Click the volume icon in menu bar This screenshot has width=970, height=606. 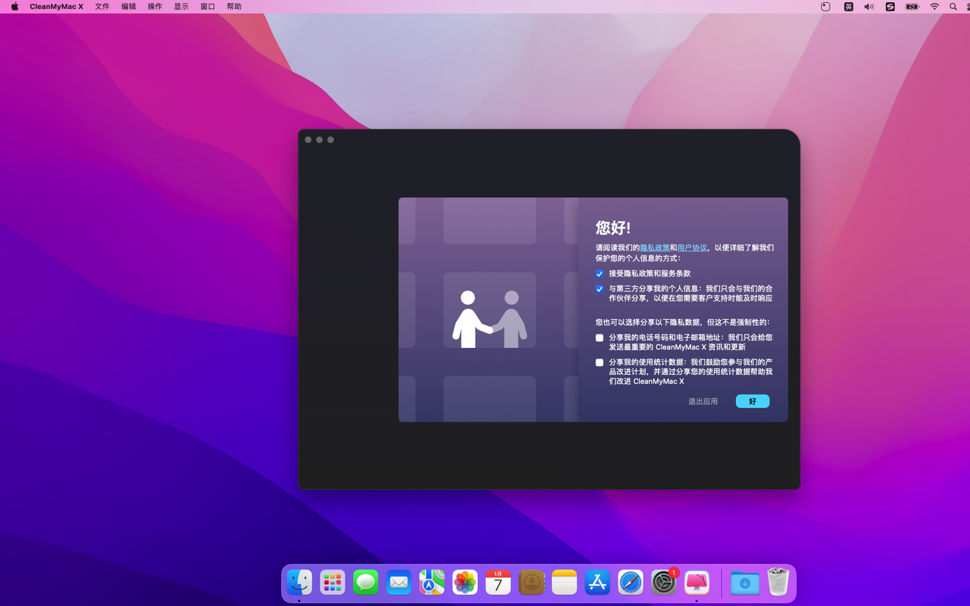click(869, 7)
